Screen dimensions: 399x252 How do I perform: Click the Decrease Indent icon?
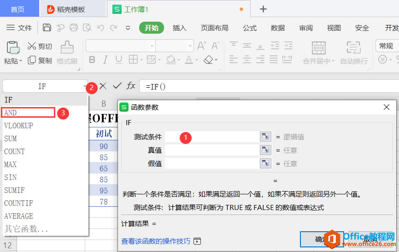275,45
